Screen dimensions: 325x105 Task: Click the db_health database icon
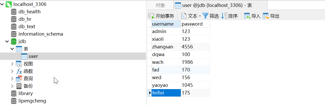pos(14,12)
